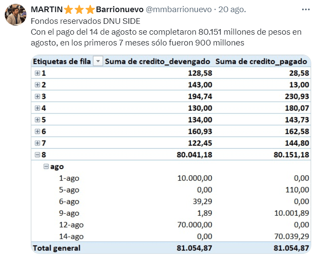
Task: Click the 80.151,18 pagado cell in row 8
Action: click(291, 155)
